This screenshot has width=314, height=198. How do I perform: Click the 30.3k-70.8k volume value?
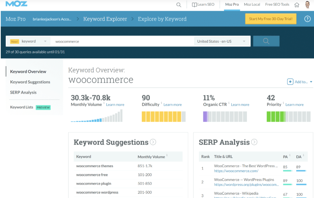[x=91, y=97]
